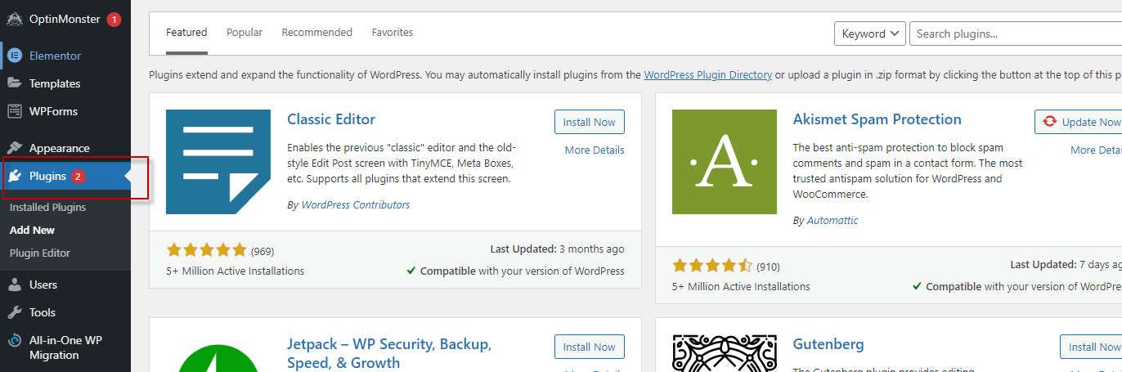The image size is (1122, 372).
Task: Click the Search plugins input field
Action: coord(1016,34)
